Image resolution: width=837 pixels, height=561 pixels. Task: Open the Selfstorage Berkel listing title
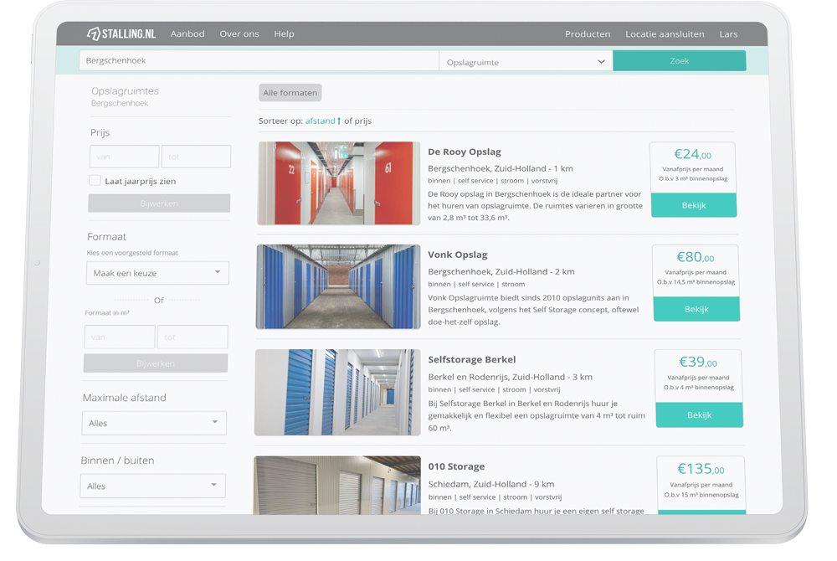click(x=472, y=359)
